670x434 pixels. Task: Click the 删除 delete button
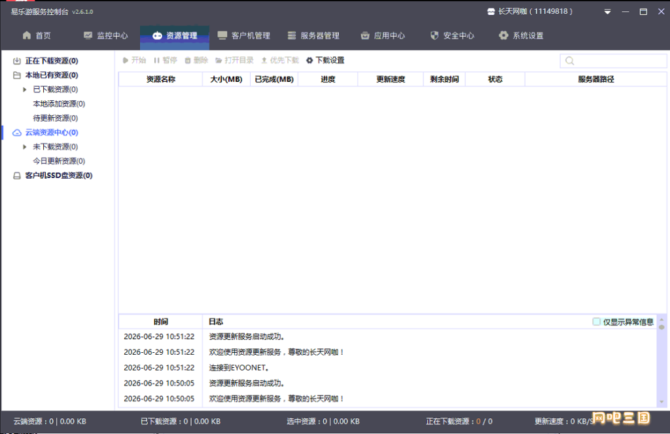[196, 60]
